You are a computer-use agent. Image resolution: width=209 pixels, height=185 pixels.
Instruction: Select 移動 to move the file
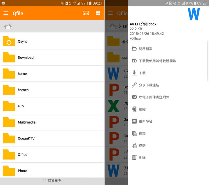click(x=142, y=145)
